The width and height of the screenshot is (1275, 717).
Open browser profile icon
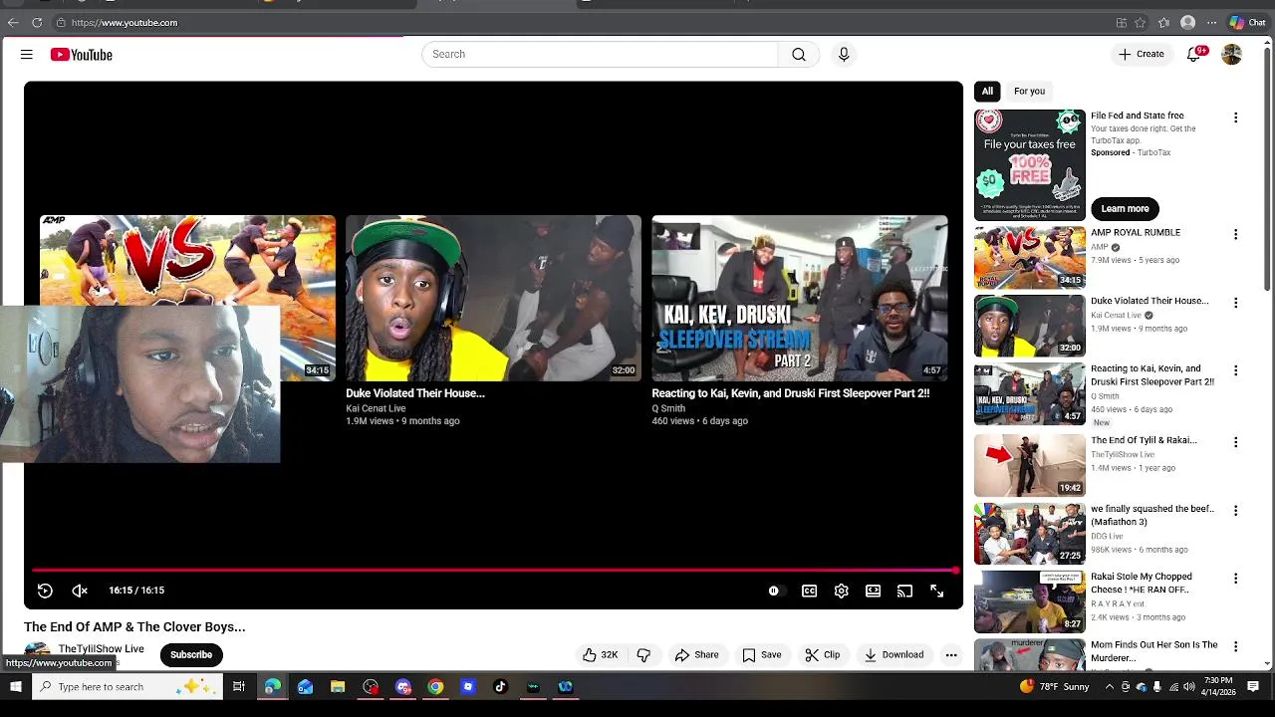pos(1187,23)
